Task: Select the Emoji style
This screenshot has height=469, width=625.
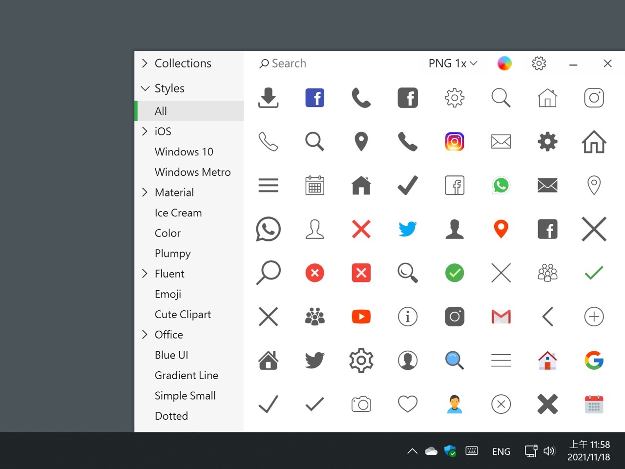Action: (168, 294)
